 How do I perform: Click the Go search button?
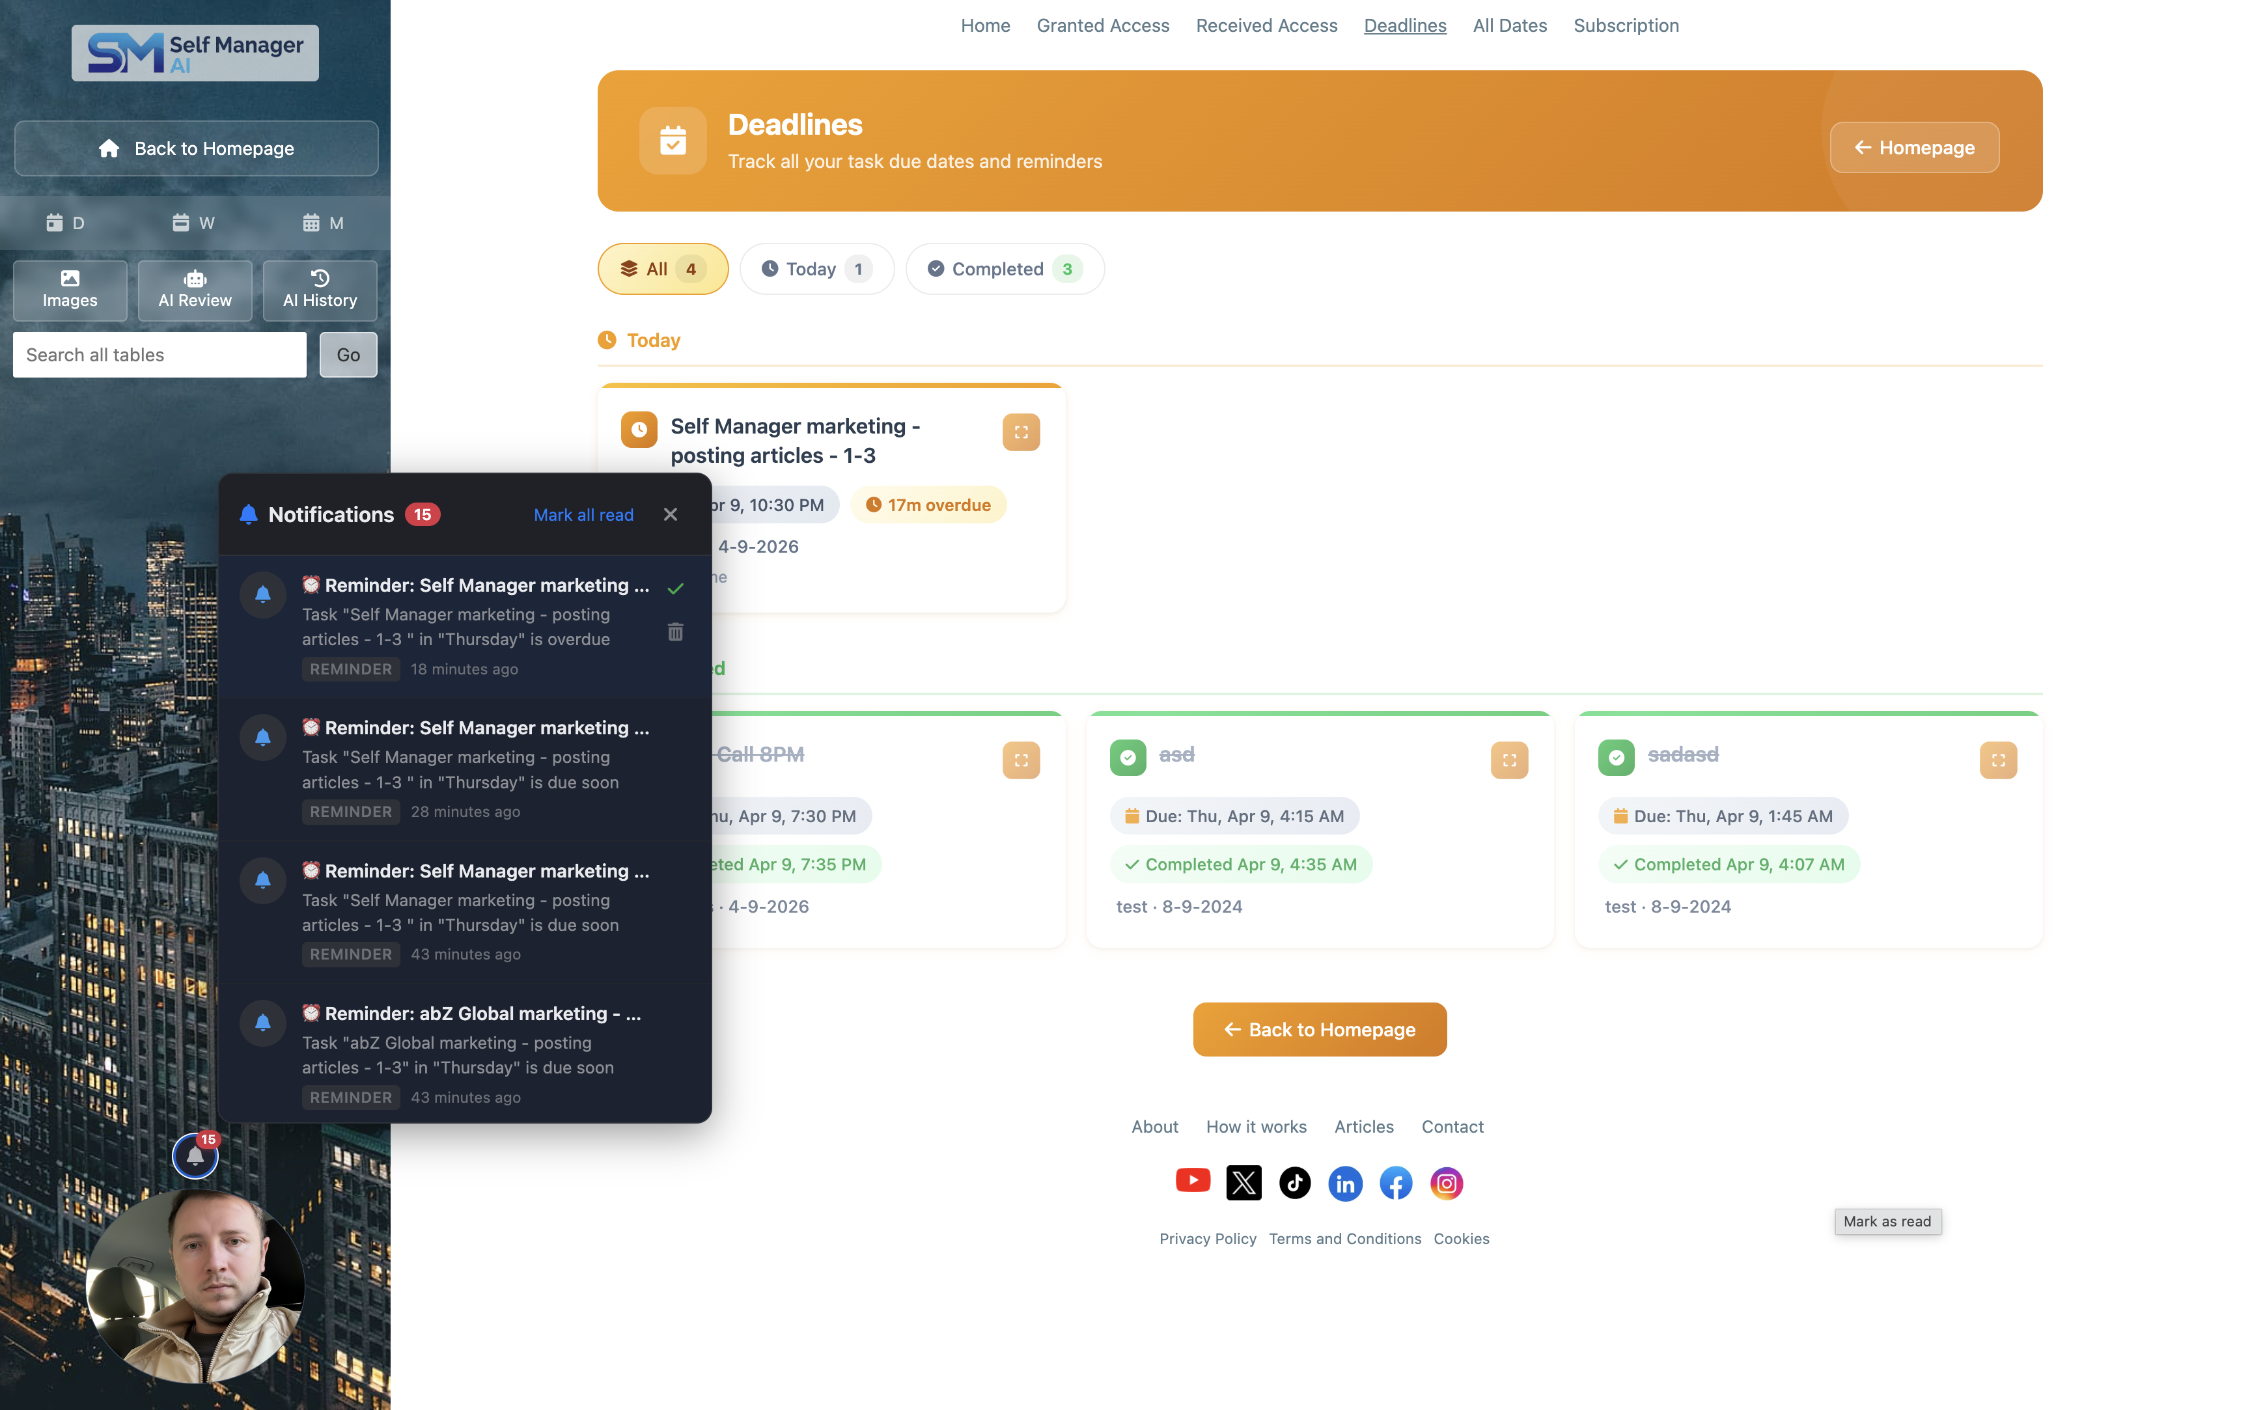pos(349,355)
